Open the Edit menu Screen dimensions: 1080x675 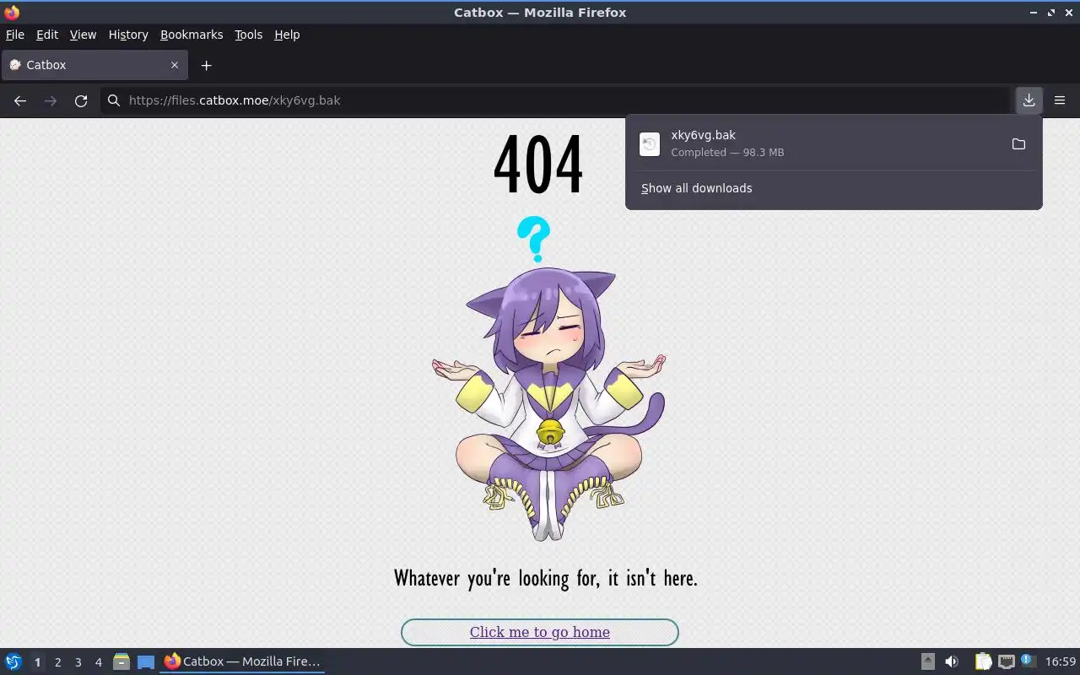[x=47, y=35]
